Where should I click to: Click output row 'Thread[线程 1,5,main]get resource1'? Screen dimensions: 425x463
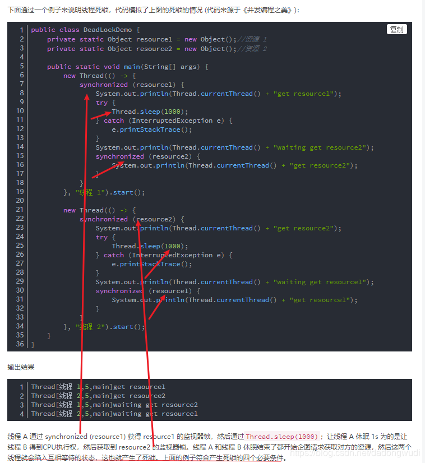pyautogui.click(x=98, y=387)
